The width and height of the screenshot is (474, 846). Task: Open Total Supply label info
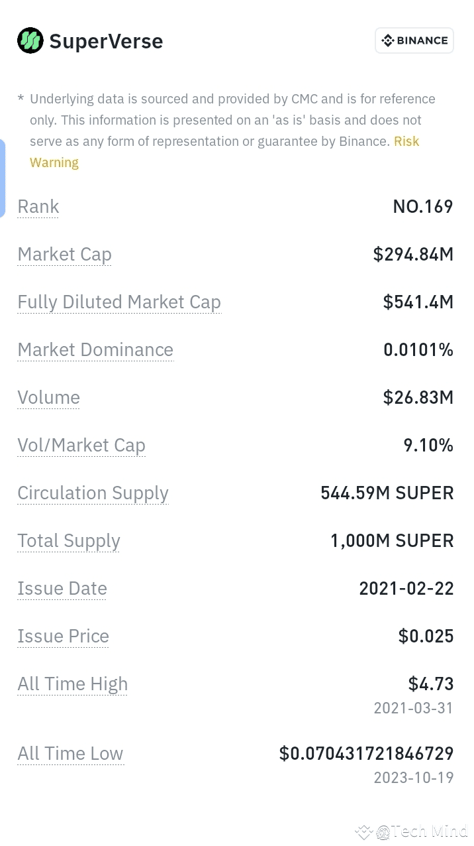click(x=69, y=541)
